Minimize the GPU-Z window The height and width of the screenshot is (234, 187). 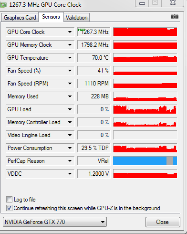[x=142, y=3]
